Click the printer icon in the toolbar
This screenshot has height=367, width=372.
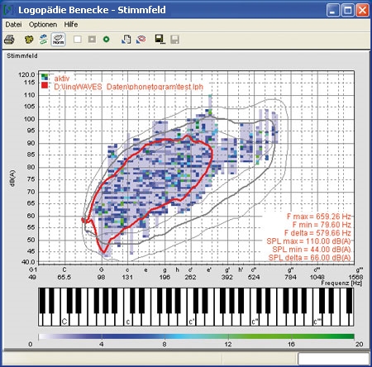click(9, 40)
